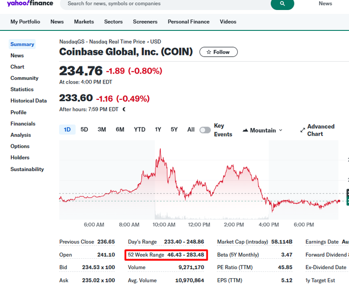Open the Options section
The width and height of the screenshot is (349, 290).
point(20,146)
